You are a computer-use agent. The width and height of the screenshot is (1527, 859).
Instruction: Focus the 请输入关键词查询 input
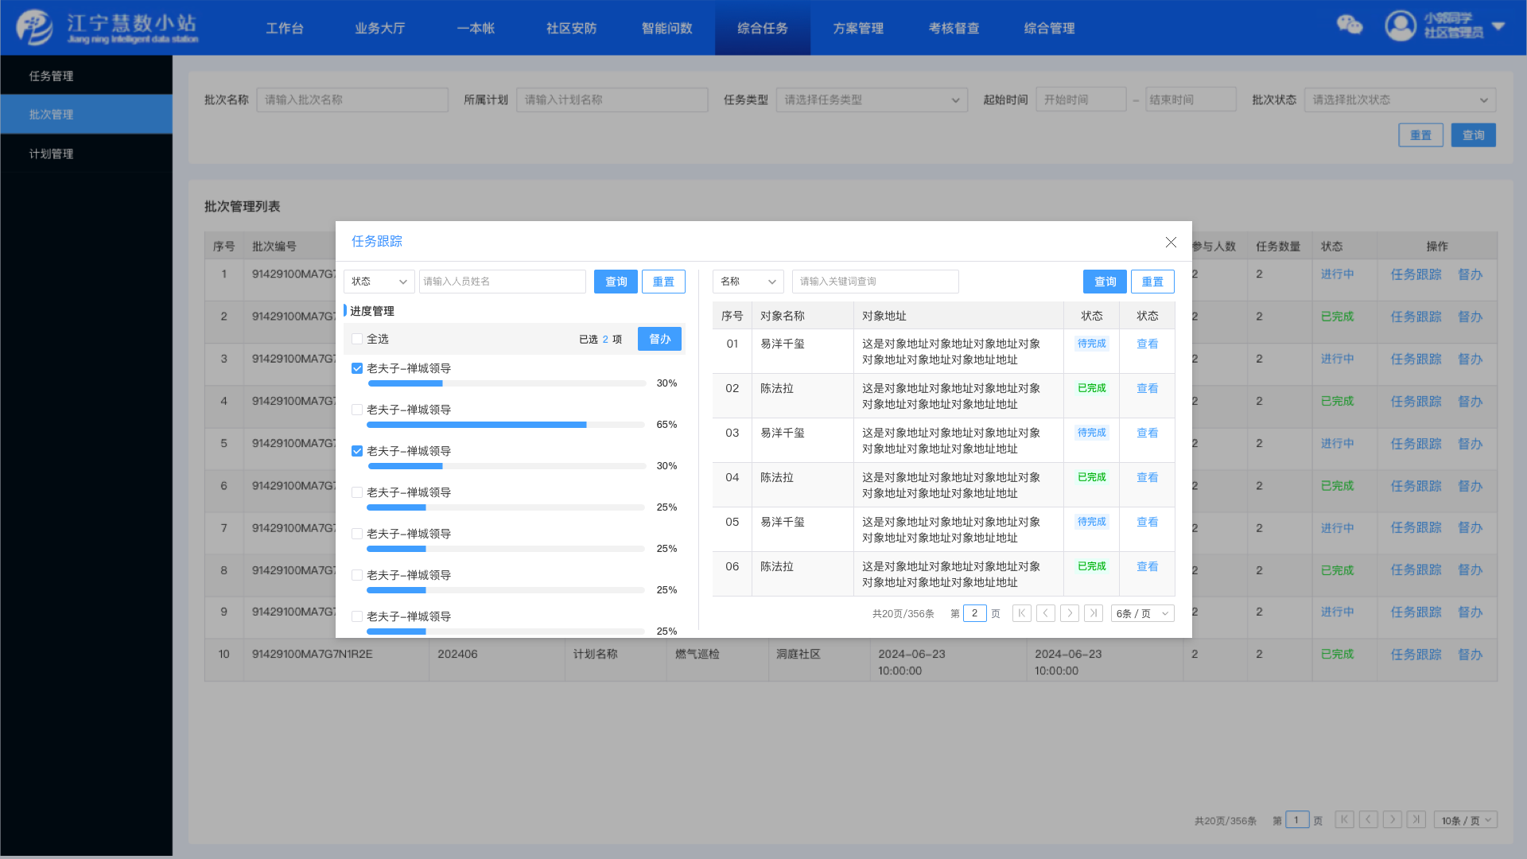coord(876,282)
